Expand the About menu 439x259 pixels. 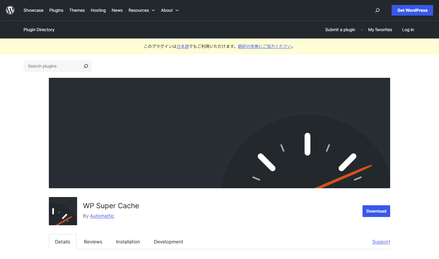[x=170, y=10]
